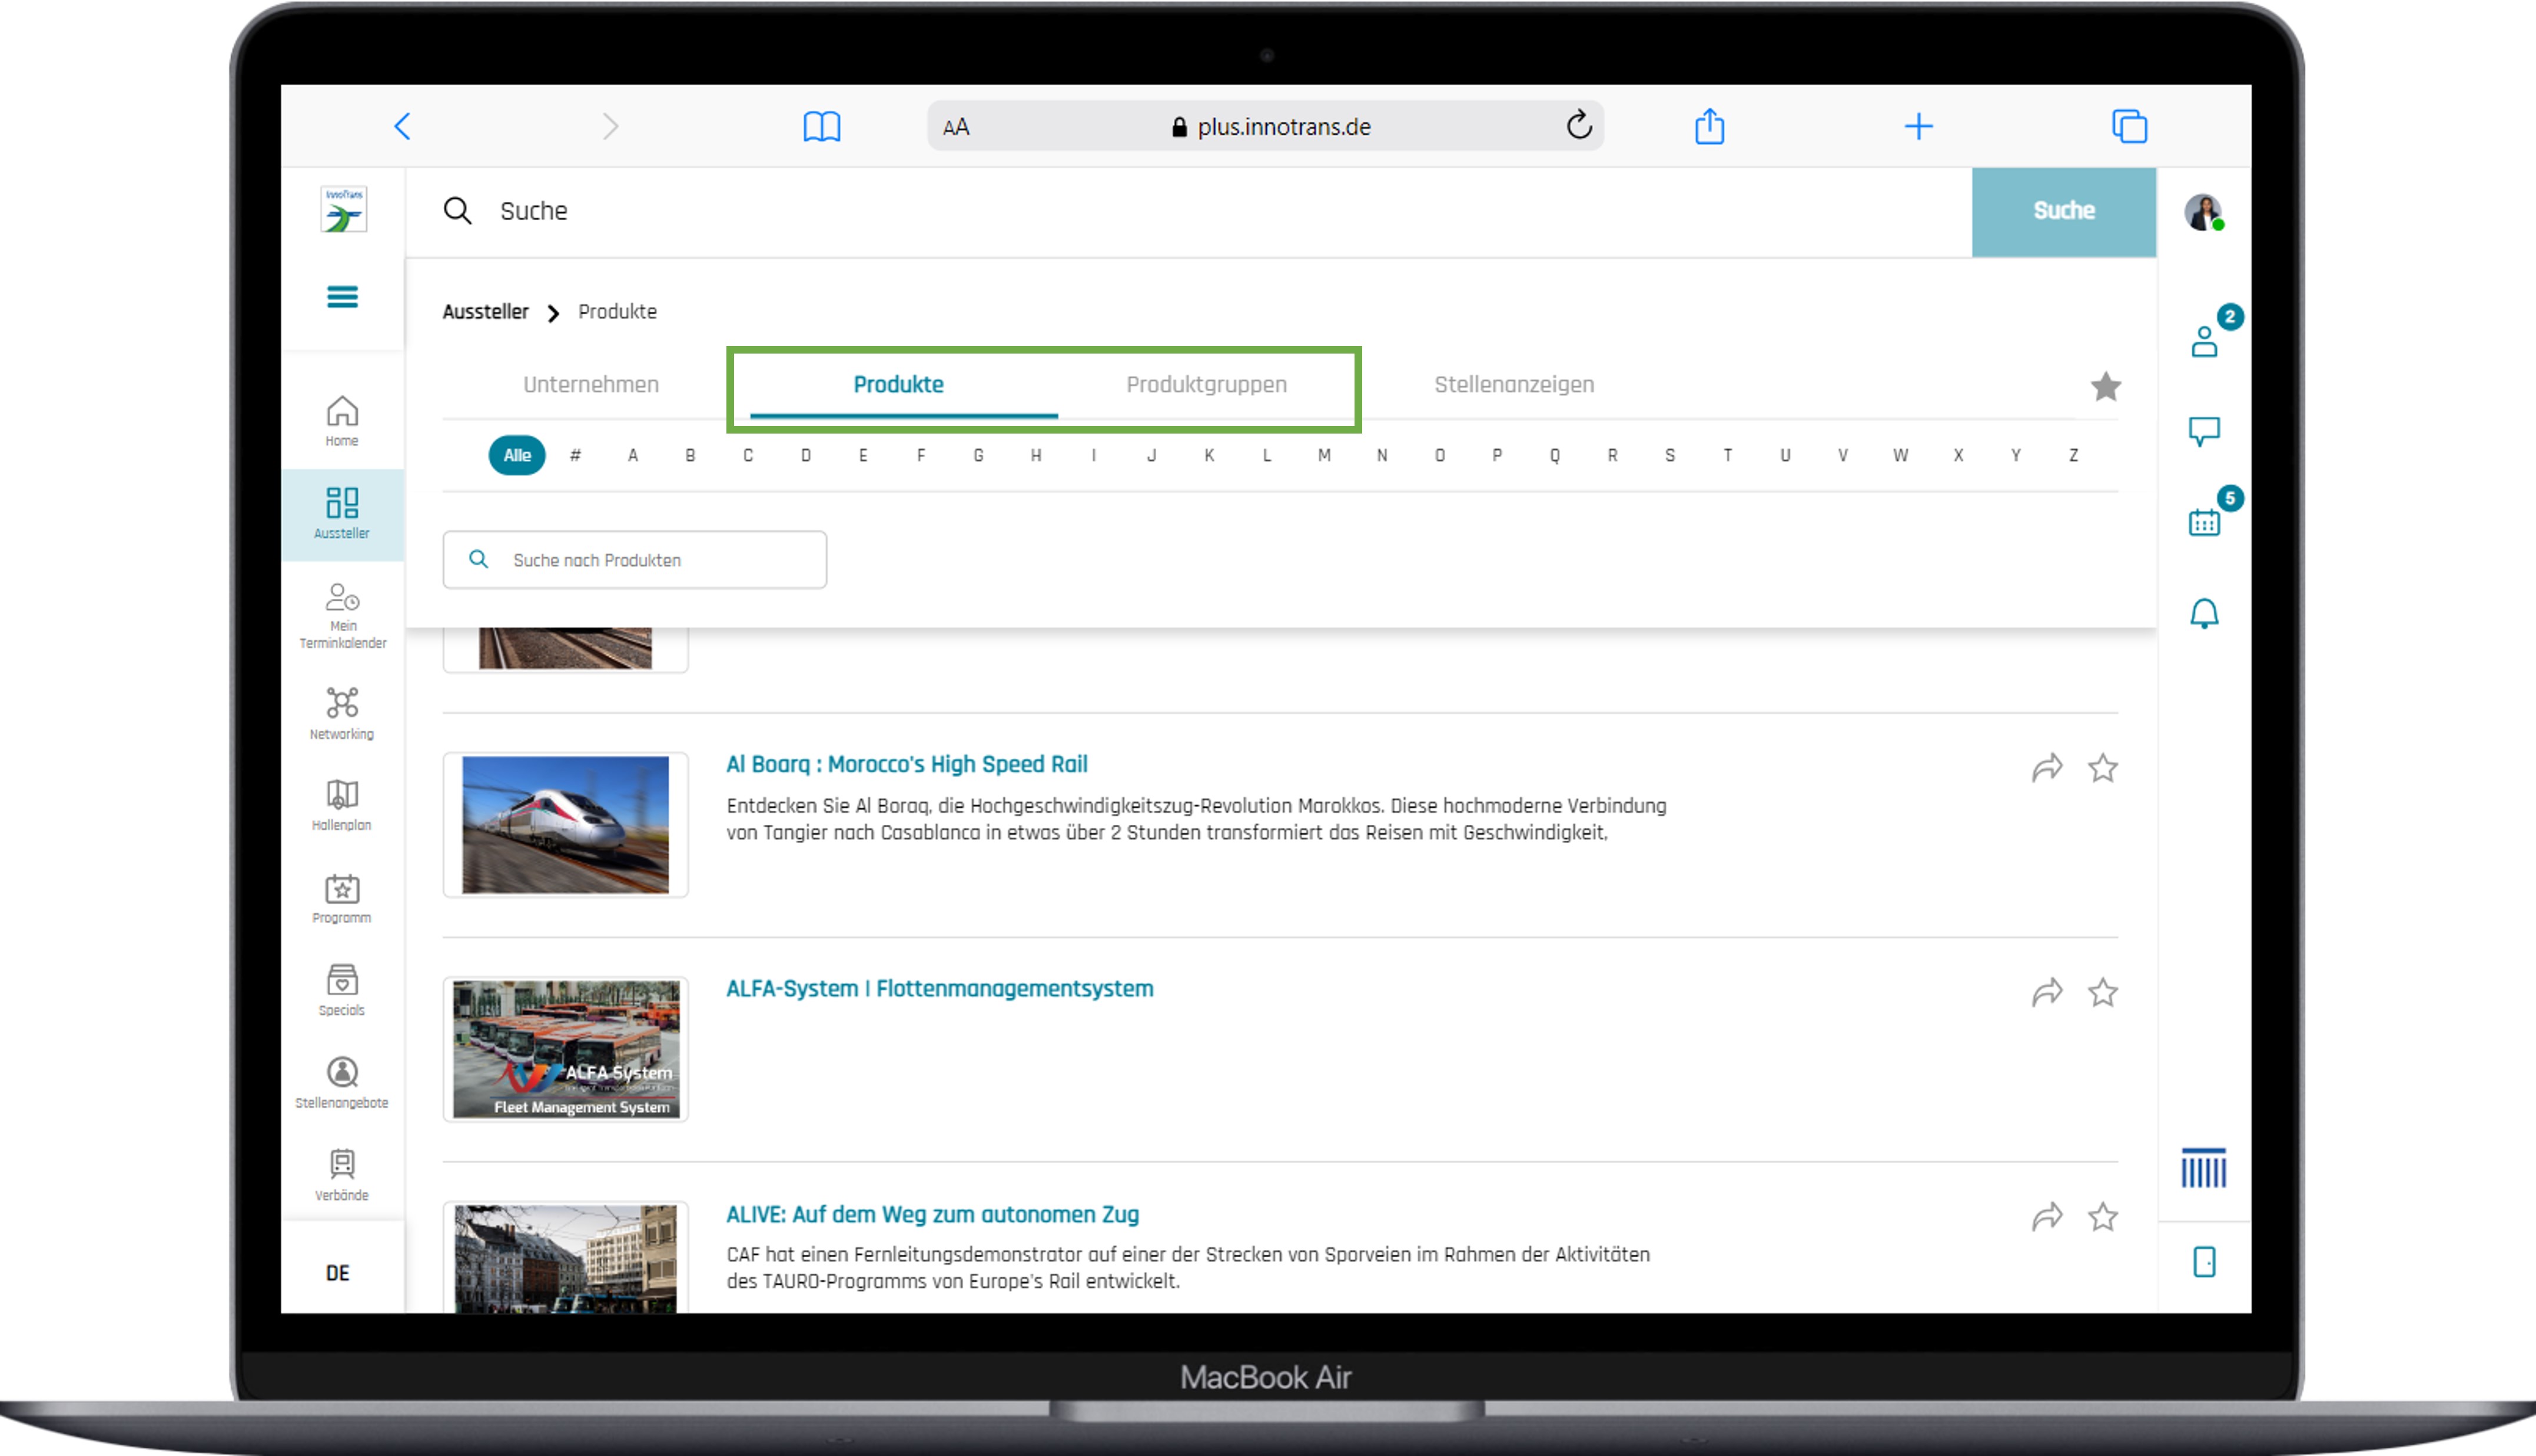2536x1456 pixels.
Task: Click the Aussteller breadcrumb link
Action: click(485, 311)
